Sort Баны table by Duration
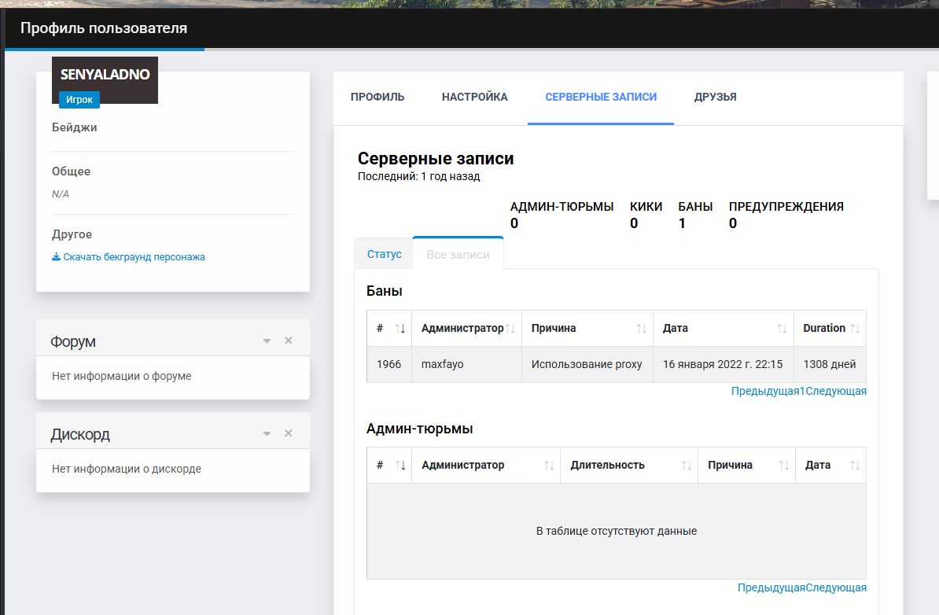 830,328
